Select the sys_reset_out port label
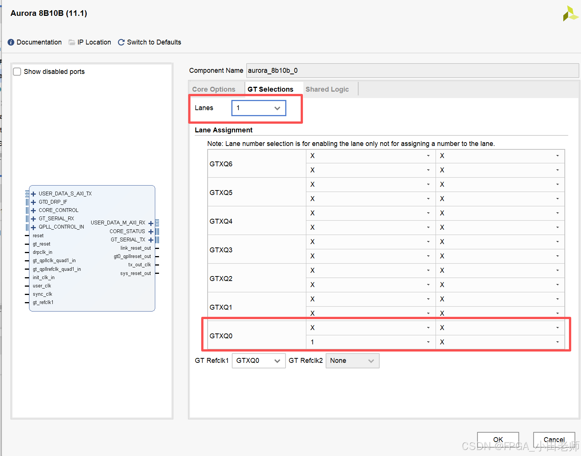The height and width of the screenshot is (456, 581). (136, 273)
